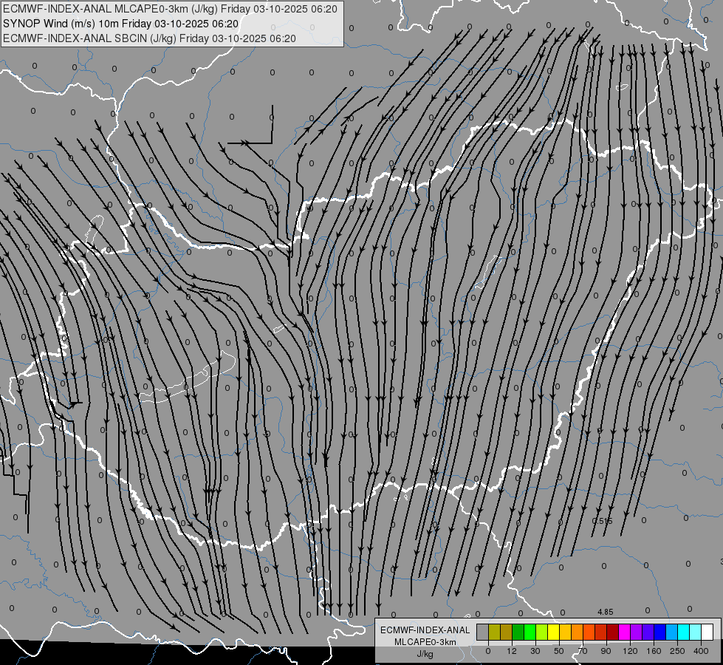The image size is (723, 665).
Task: Pick the indigo-violet legend swatch
Action: coord(648,632)
